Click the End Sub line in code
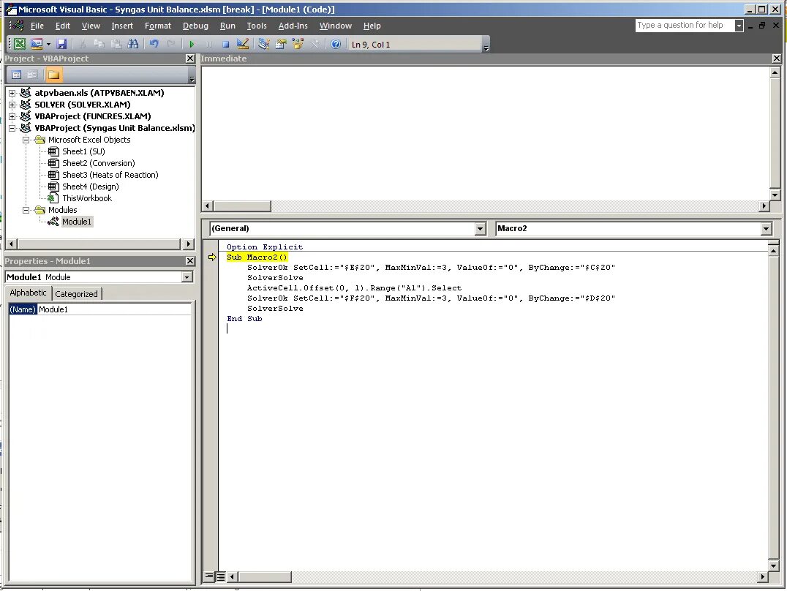Viewport: 787px width, 591px height. tap(244, 318)
